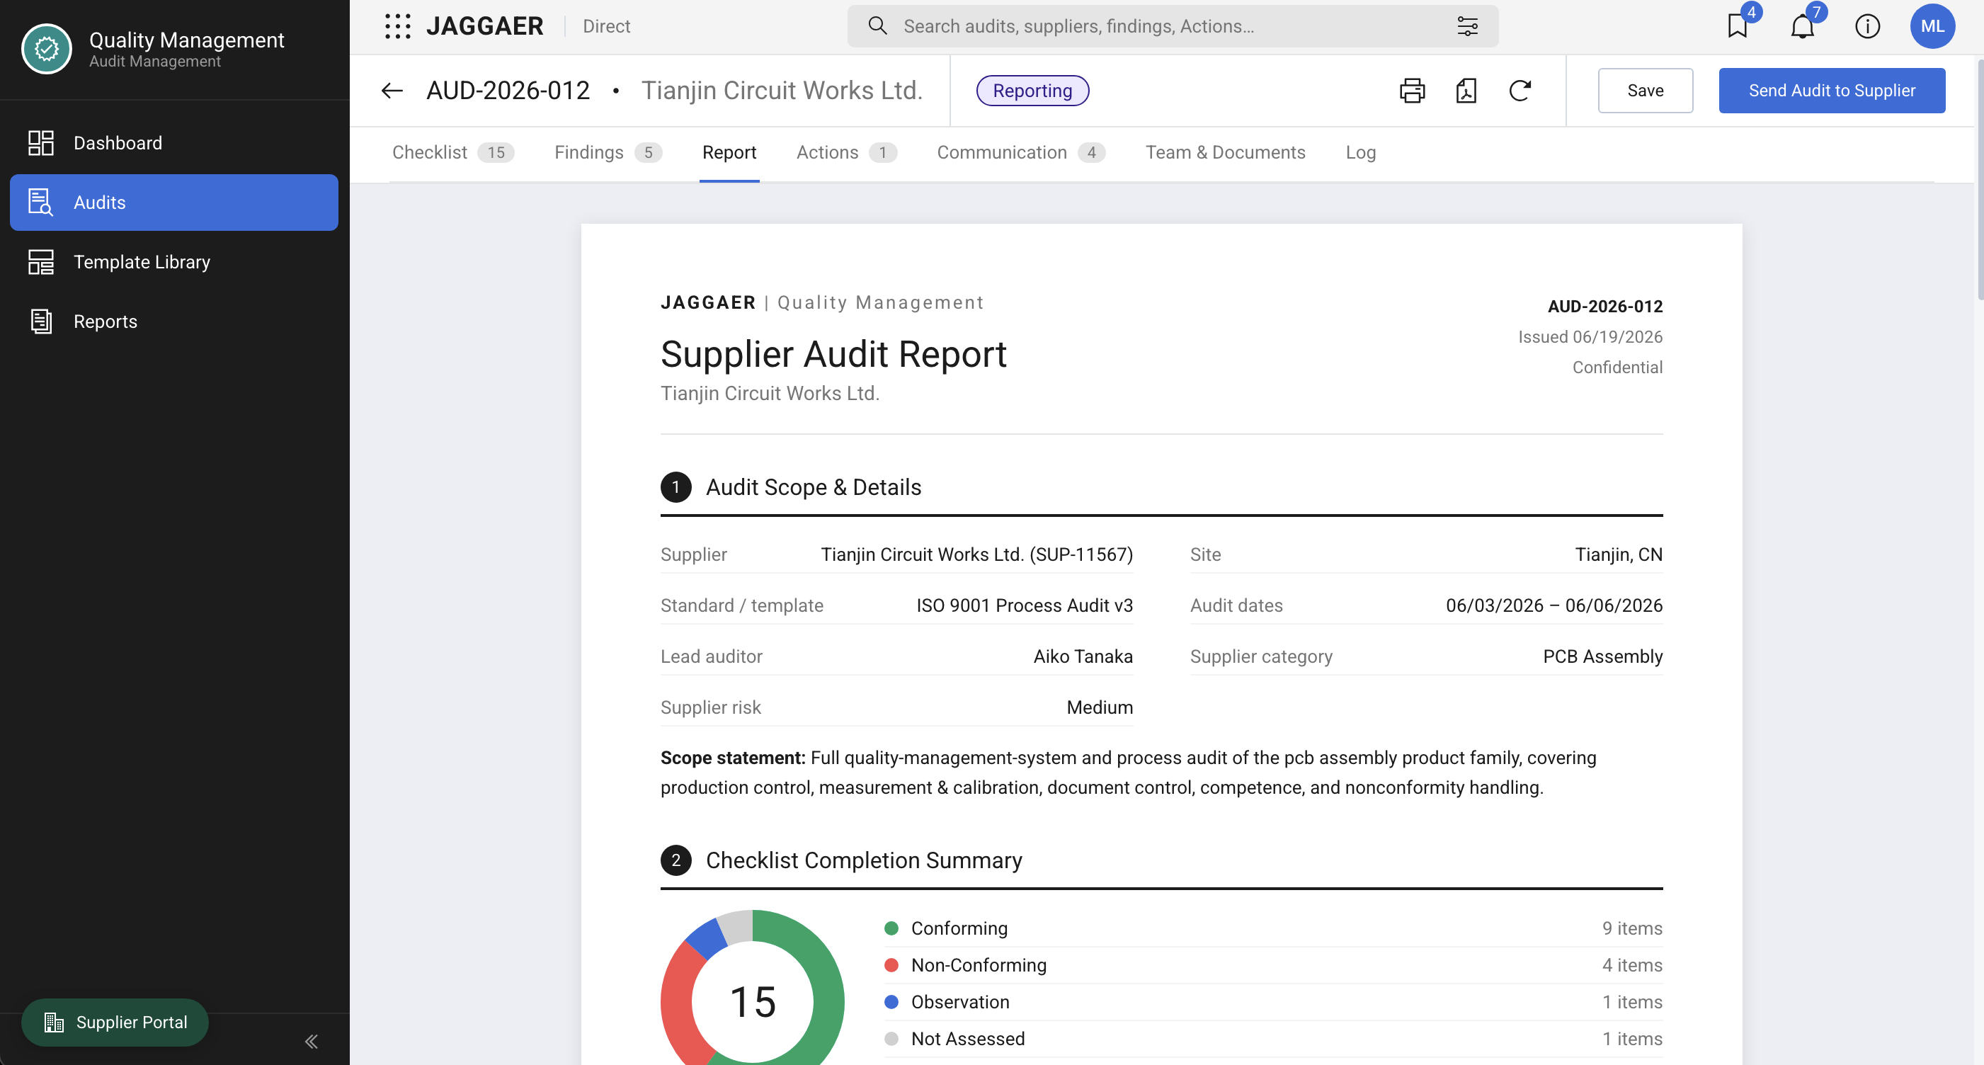Export the report as PDF
Image resolution: width=1984 pixels, height=1065 pixels.
[1466, 91]
